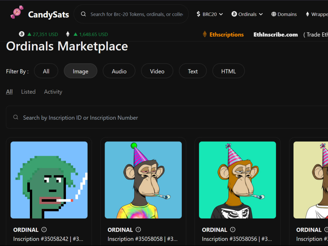Open the Domains menu item
The height and width of the screenshot is (246, 328).
coord(287,14)
